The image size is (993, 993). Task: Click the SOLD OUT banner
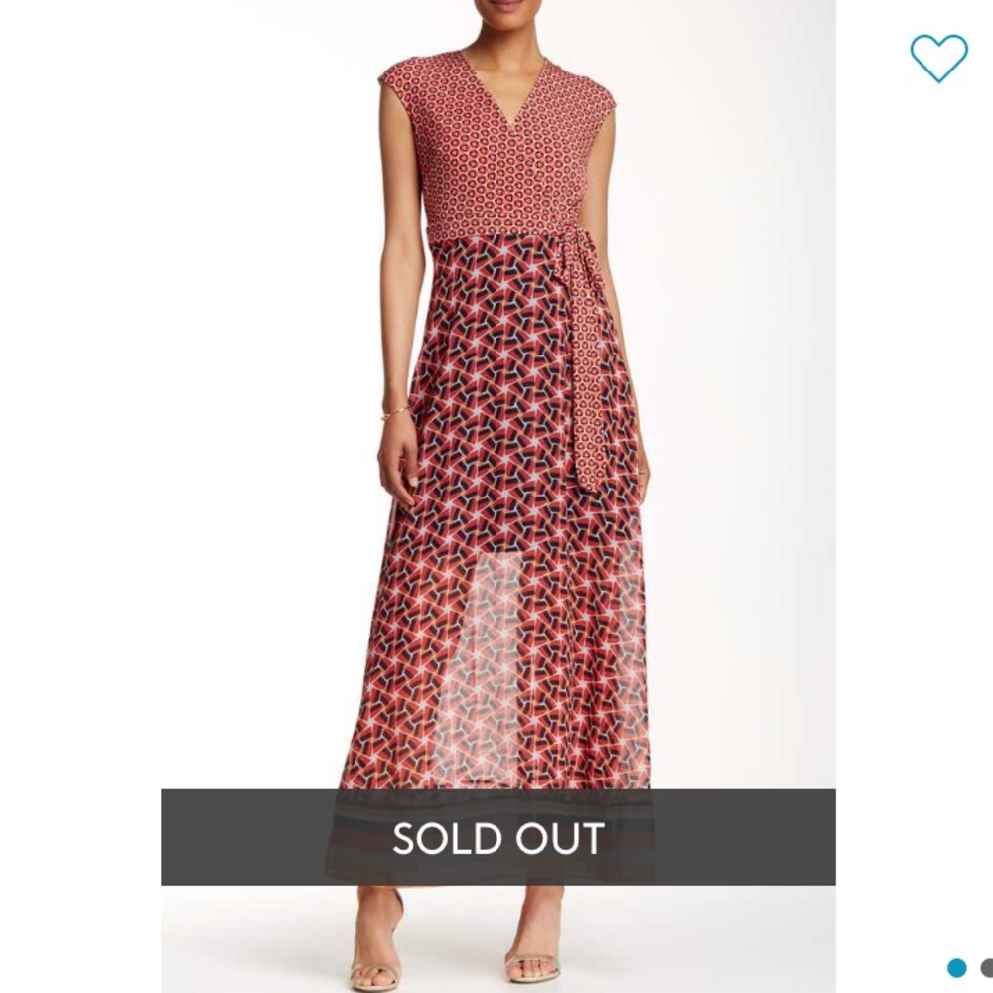pos(497,836)
